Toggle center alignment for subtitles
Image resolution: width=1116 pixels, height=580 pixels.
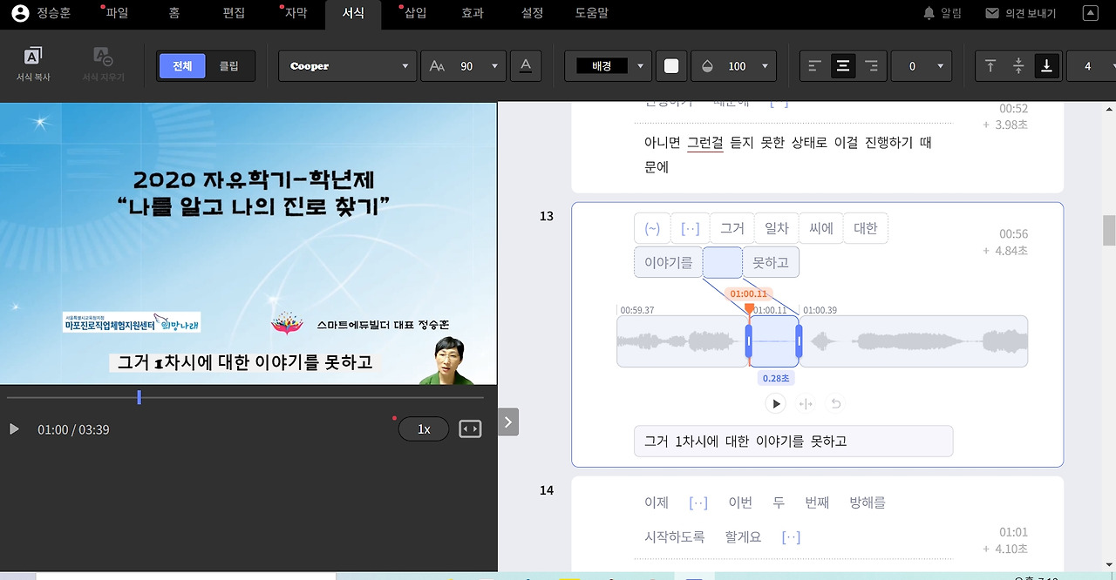point(842,65)
